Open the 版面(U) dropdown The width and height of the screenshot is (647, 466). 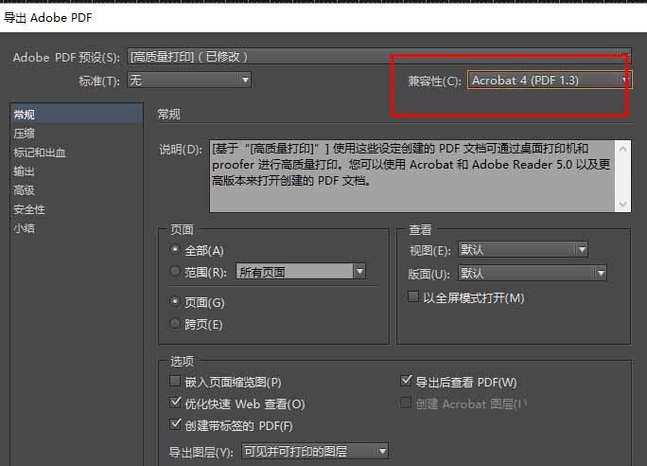click(x=533, y=273)
